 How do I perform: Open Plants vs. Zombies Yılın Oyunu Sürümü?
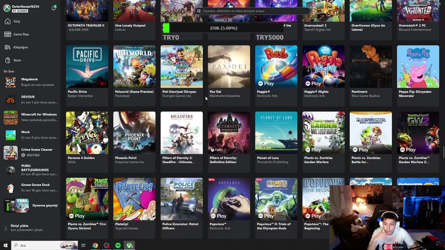[x=87, y=208]
